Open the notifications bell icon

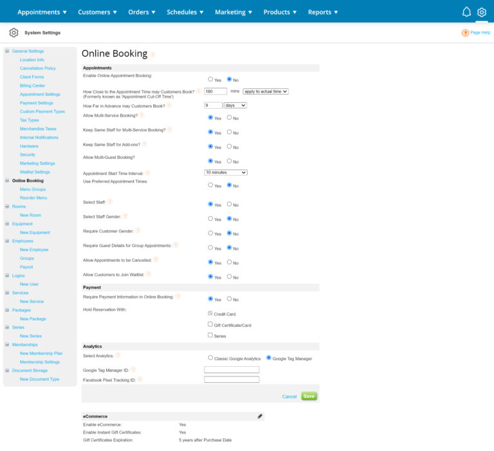(x=466, y=12)
